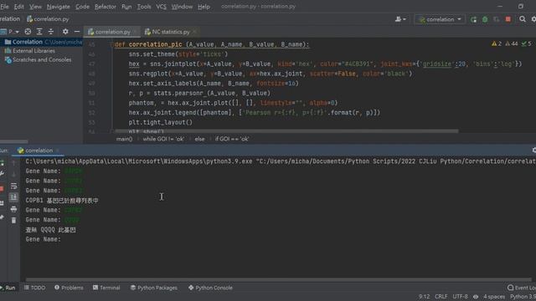The image size is (536, 301).
Task: Click the Rerun correlation icon in toolbar
Action: (473, 19)
